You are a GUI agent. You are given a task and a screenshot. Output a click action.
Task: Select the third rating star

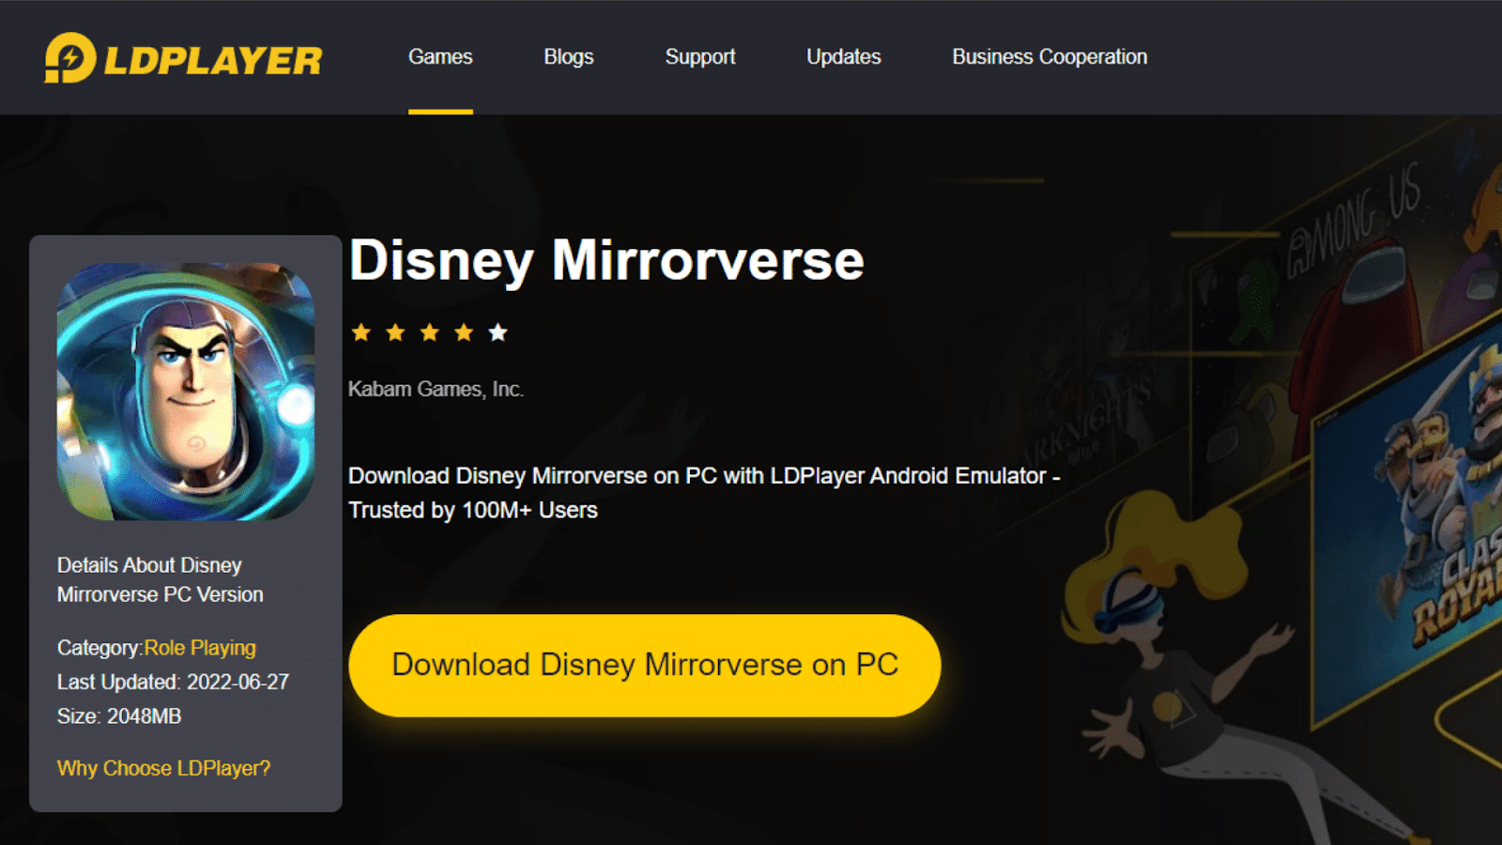430,332
